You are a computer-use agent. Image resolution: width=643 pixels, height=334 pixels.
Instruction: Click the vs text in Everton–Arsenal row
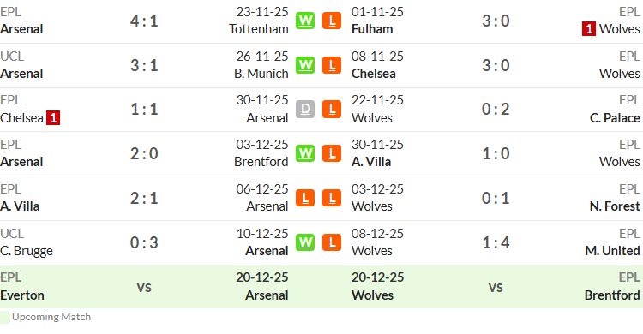(144, 287)
